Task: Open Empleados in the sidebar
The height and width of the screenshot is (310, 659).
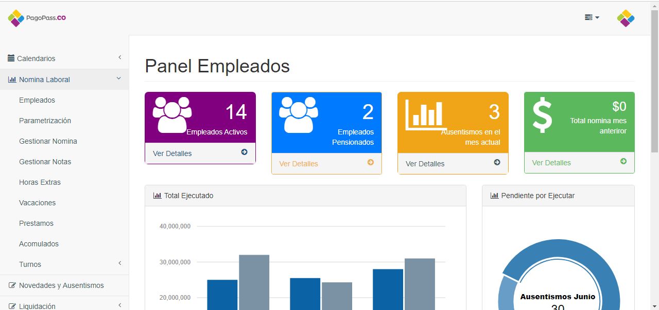Action: (x=37, y=100)
